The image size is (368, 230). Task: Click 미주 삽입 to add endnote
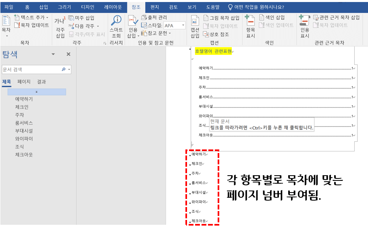pos(81,18)
